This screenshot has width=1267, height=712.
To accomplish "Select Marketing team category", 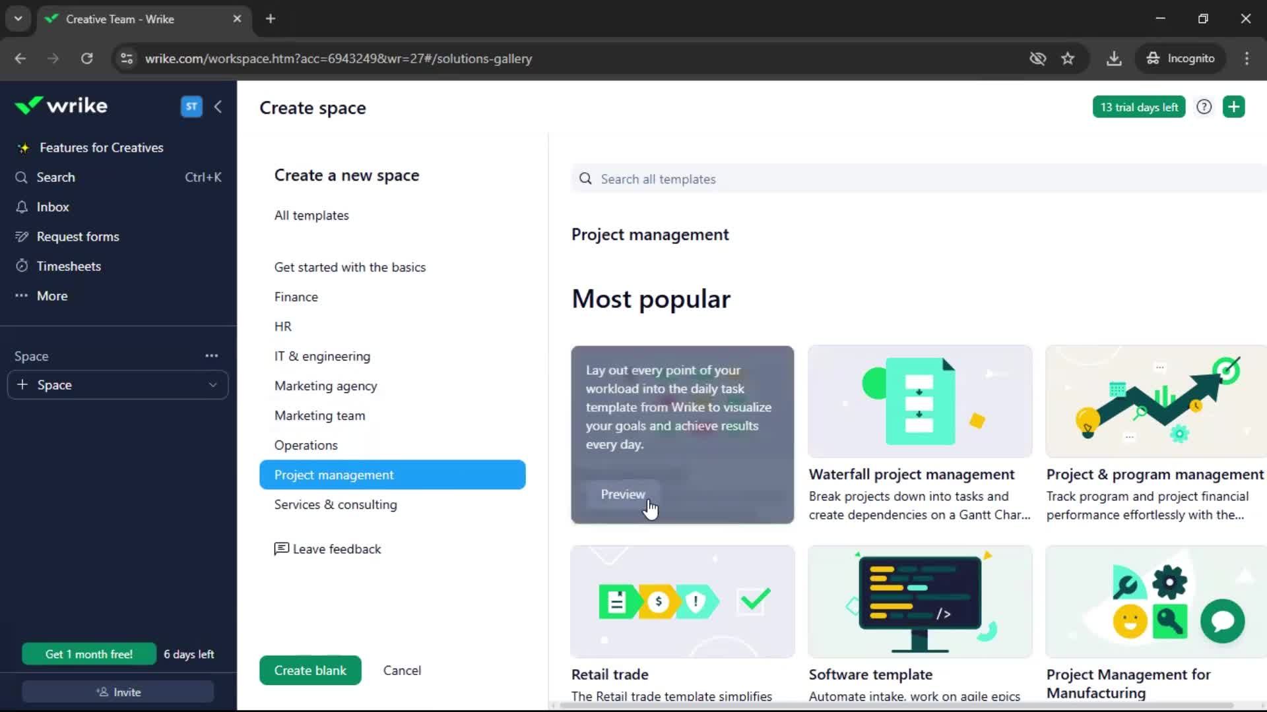I will pyautogui.click(x=320, y=415).
